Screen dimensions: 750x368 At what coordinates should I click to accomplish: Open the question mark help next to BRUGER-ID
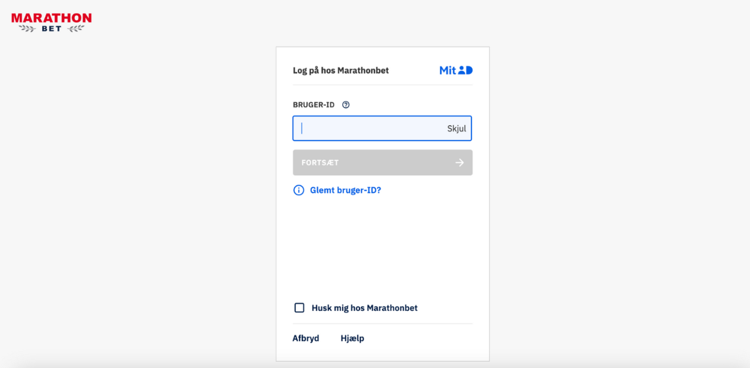point(346,104)
